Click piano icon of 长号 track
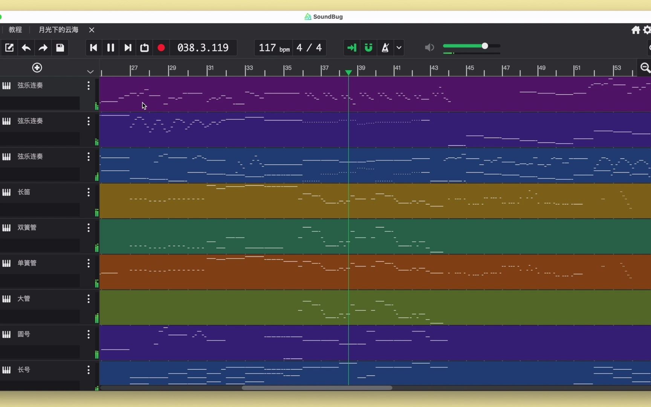Image resolution: width=651 pixels, height=407 pixels. click(x=6, y=370)
